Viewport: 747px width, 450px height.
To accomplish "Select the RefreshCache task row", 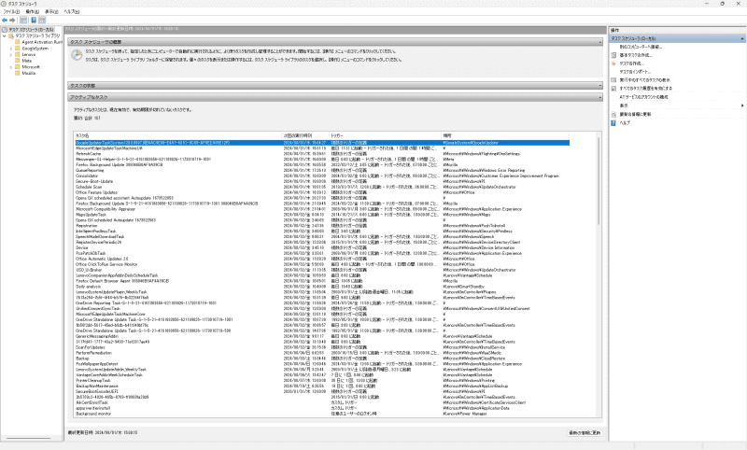I will pyautogui.click(x=322, y=154).
